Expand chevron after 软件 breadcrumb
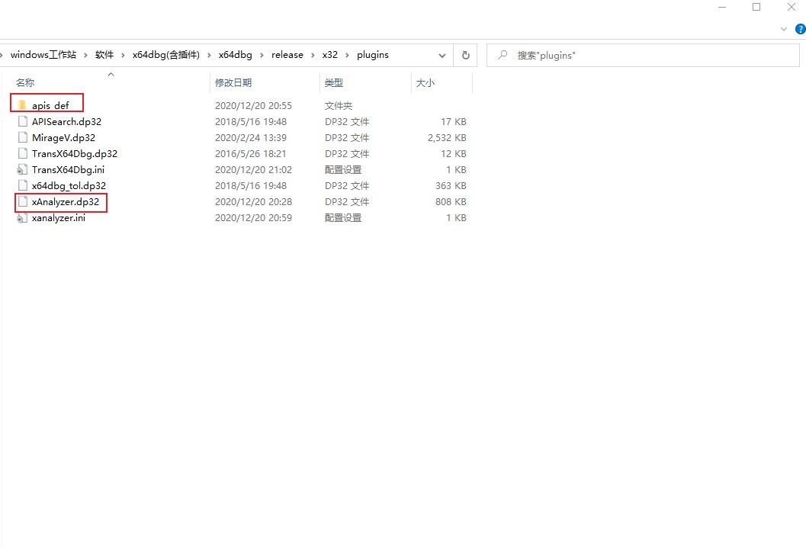Viewport: 806px width, 549px height. point(123,55)
